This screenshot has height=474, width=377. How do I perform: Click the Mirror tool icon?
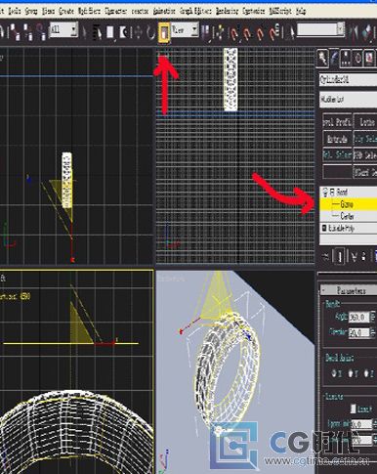(x=355, y=32)
